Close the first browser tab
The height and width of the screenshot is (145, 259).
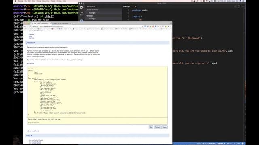50,23
